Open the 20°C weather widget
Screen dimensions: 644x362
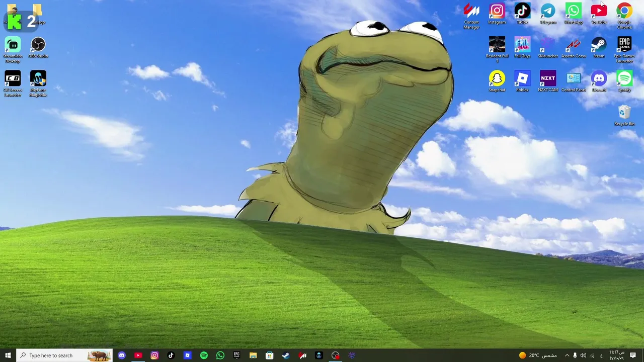pyautogui.click(x=538, y=355)
